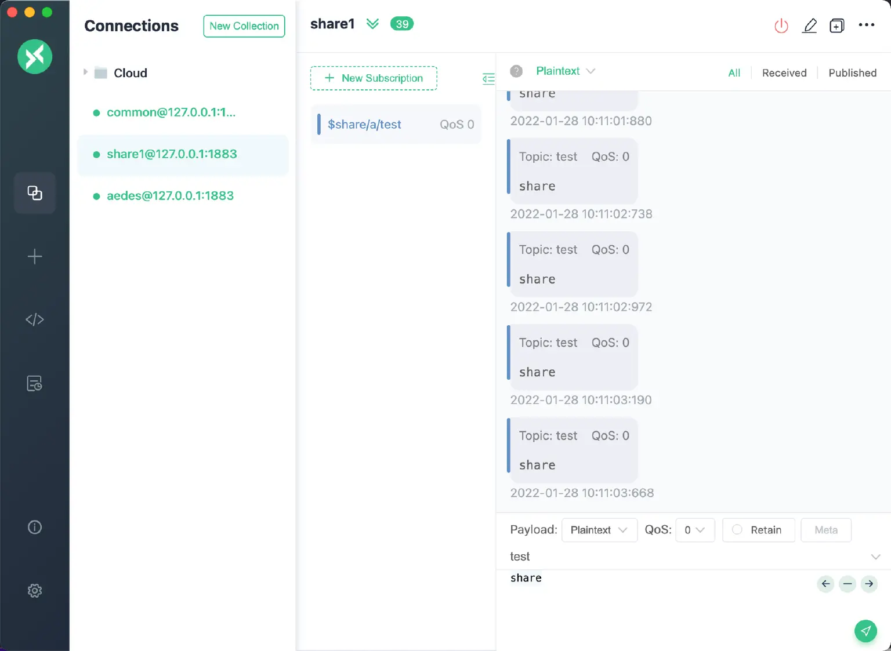Click the power disconnect icon
Viewport: 891px width, 651px height.
pyautogui.click(x=781, y=26)
